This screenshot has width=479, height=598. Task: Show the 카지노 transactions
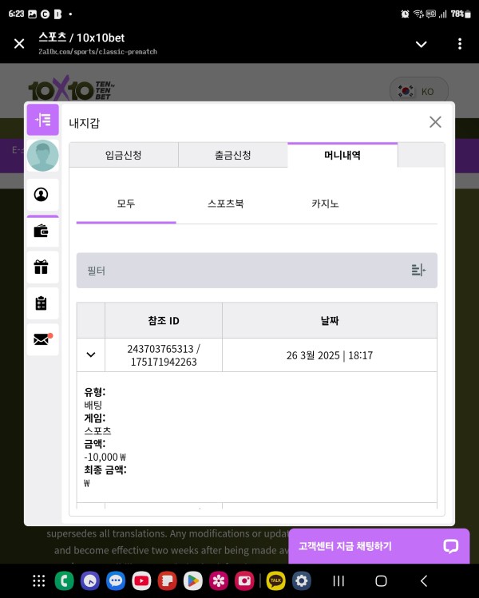[x=325, y=204]
